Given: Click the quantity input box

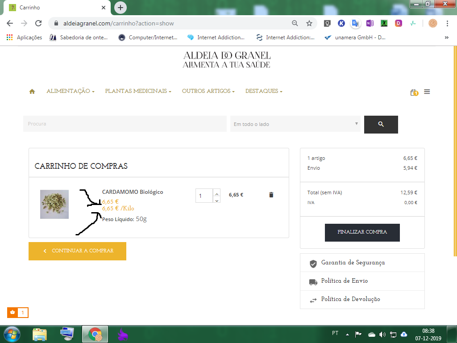Looking at the screenshot, I should [x=204, y=196].
